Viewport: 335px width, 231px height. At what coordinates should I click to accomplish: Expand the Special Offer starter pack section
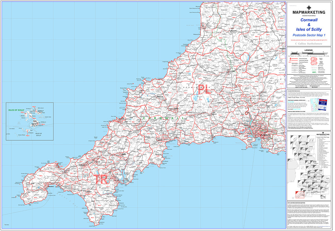tap(291, 102)
